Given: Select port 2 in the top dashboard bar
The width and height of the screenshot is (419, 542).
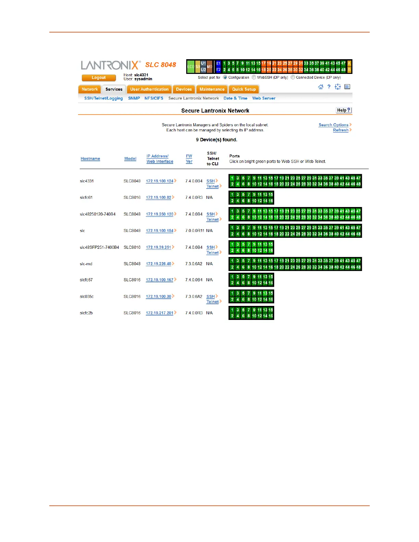Looking at the screenshot, I should 225,70.
